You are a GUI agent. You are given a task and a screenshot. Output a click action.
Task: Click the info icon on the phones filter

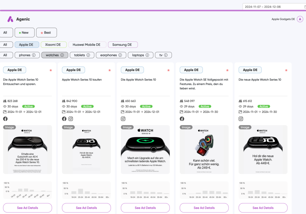click(34, 55)
